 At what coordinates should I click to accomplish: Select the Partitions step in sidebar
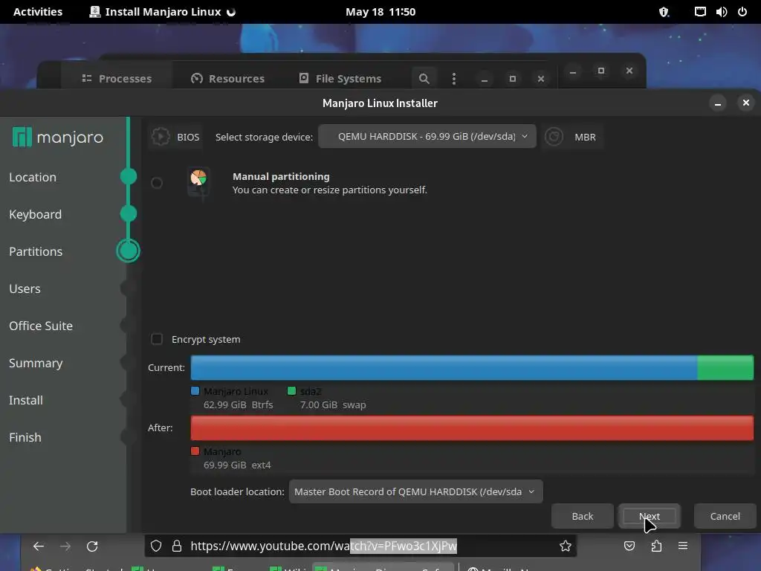[x=36, y=251]
